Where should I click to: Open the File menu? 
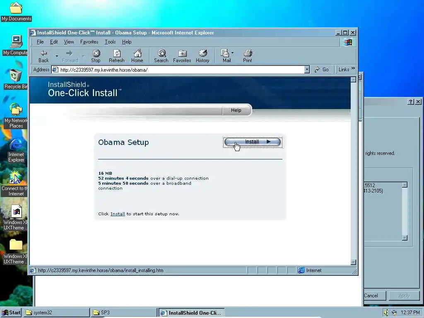(x=40, y=42)
